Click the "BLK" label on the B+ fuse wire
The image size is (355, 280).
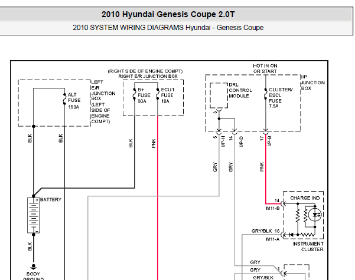tap(131, 143)
